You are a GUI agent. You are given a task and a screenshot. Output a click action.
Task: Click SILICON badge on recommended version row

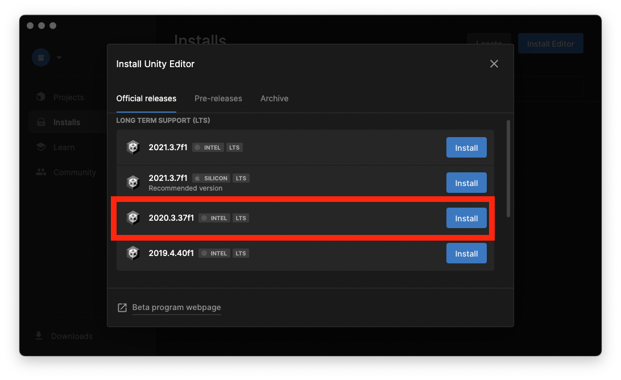pos(211,178)
